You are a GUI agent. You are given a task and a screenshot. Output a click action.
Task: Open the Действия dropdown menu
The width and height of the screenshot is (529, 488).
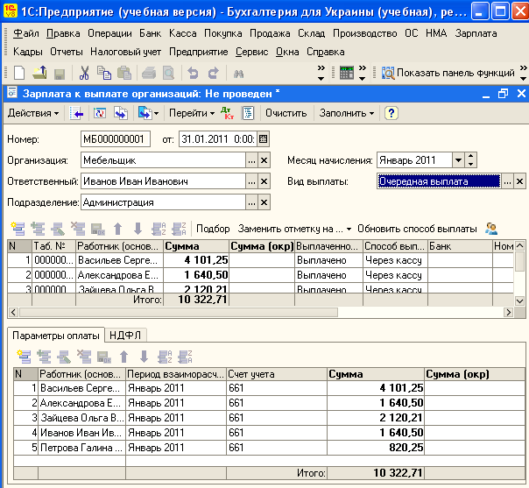click(x=33, y=113)
